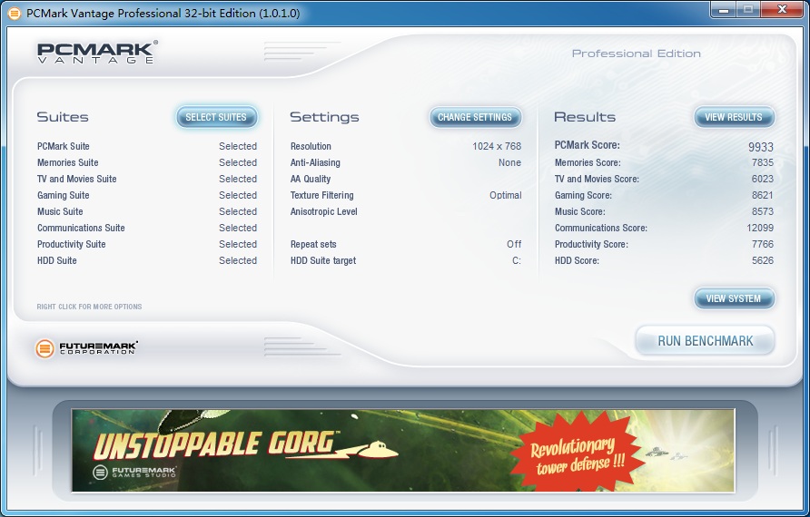Click the HDD Score value 5626
The height and width of the screenshot is (517, 810).
click(763, 260)
